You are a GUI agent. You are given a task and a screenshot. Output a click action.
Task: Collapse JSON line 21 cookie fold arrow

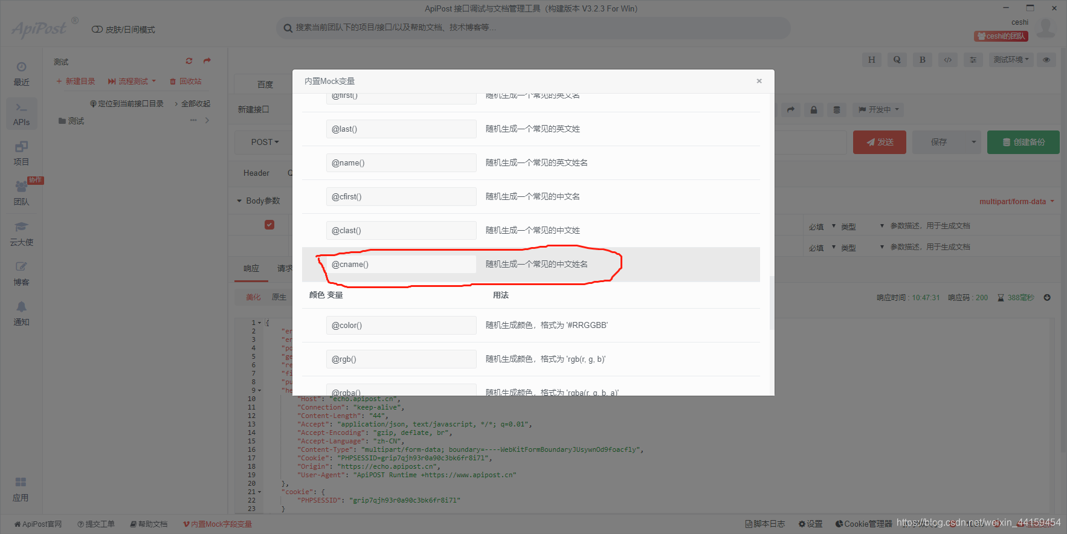click(x=260, y=492)
